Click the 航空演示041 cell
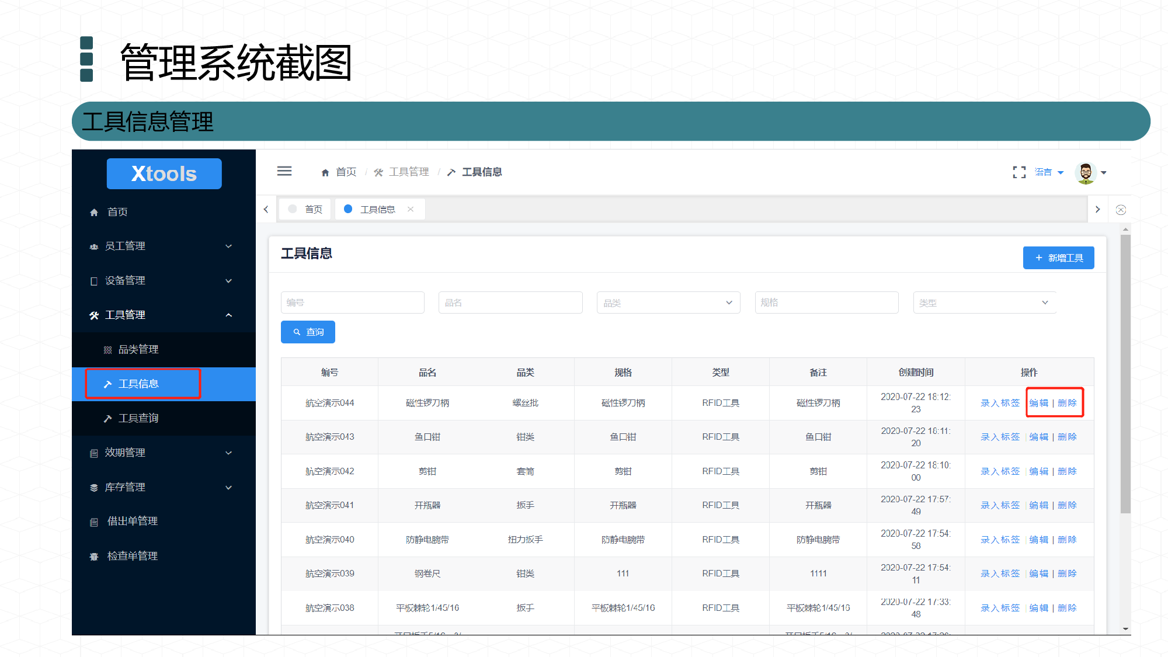Screen dimensions: 1168x657 329,505
